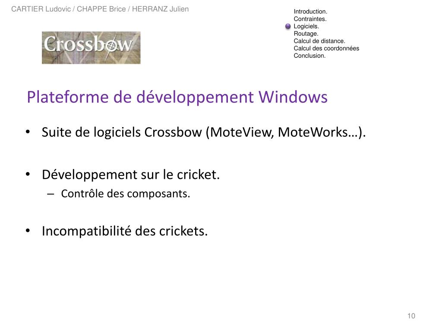
Task: Click the bullet Incompatibilité des crickets
Action: point(125,231)
